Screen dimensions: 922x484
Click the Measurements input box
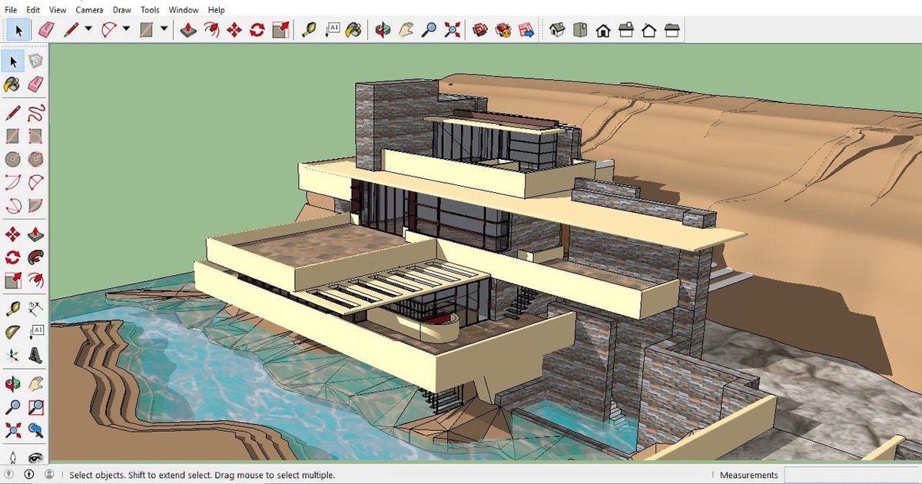pos(851,475)
